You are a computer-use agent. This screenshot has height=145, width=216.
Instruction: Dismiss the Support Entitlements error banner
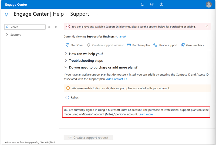[x=207, y=26]
